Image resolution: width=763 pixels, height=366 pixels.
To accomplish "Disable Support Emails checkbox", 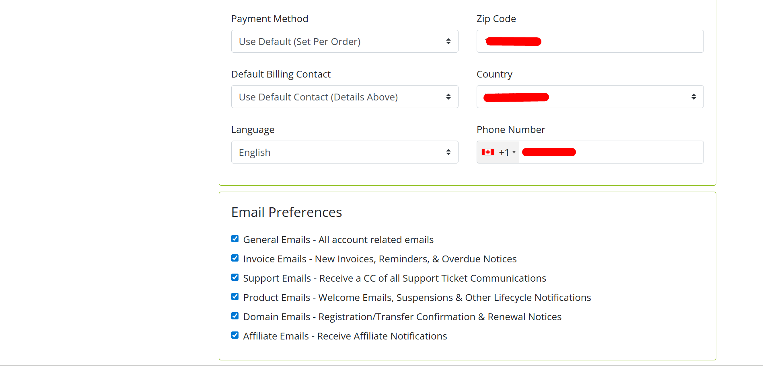I will (235, 278).
